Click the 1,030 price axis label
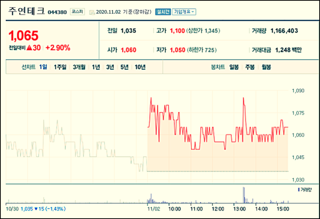The height and width of the screenshot is (219, 320). tap(298, 180)
